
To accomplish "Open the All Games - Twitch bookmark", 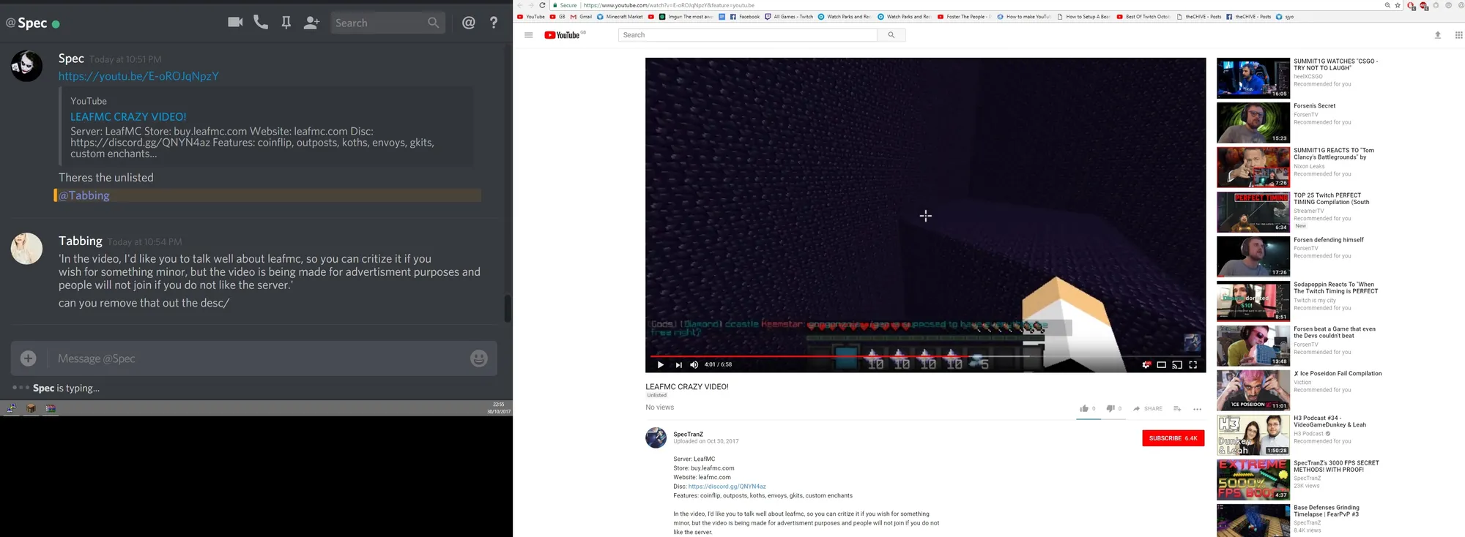I will click(789, 16).
